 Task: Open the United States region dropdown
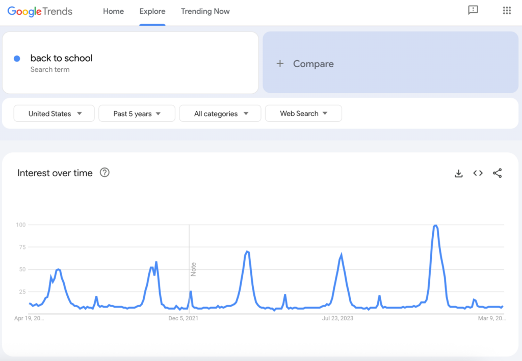click(54, 114)
